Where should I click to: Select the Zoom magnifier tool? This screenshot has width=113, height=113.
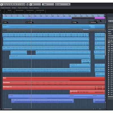pos(13,5)
